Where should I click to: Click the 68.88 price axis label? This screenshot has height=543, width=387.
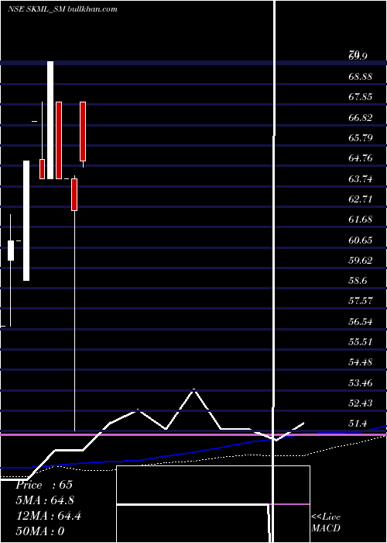[361, 76]
